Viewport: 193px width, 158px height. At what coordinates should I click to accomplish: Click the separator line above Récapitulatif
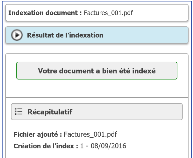tap(97, 97)
